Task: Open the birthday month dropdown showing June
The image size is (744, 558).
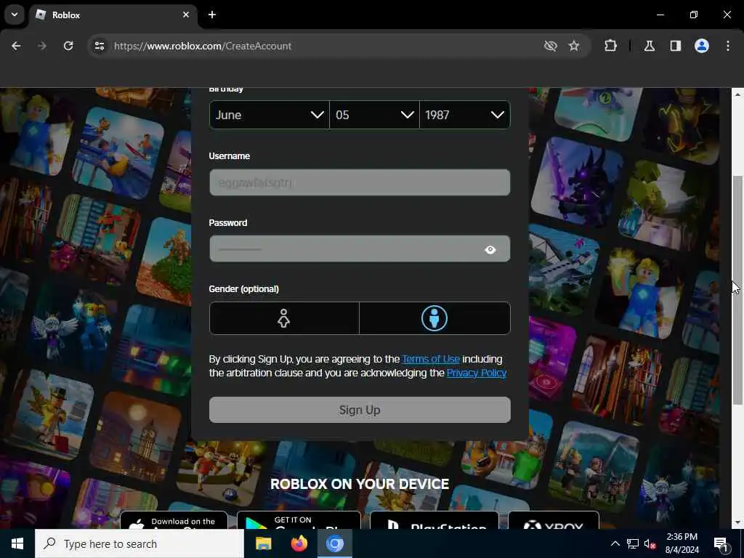Action: pyautogui.click(x=269, y=115)
